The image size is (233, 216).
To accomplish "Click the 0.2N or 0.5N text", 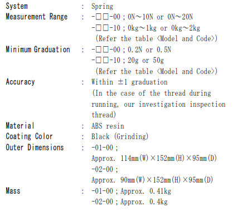I will (149, 50).
